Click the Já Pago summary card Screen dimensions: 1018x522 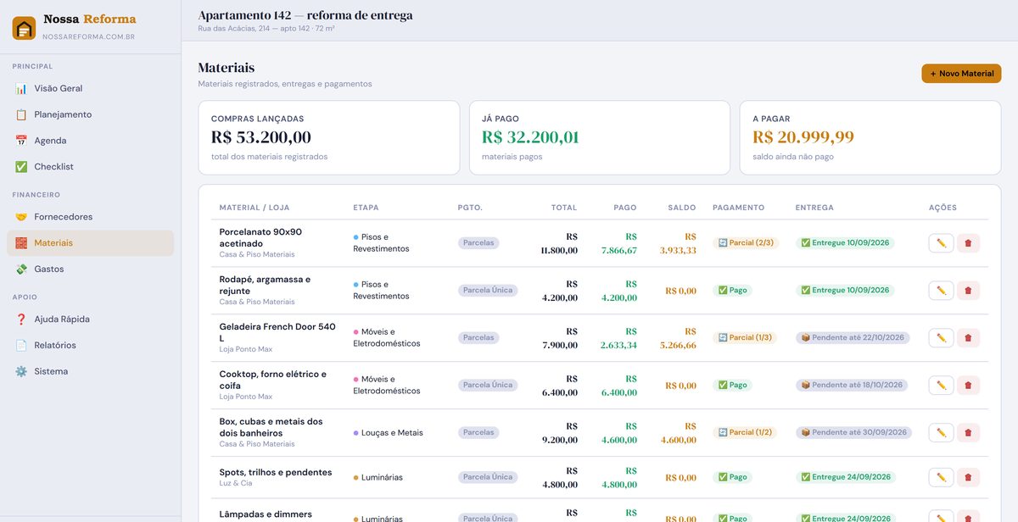[600, 138]
